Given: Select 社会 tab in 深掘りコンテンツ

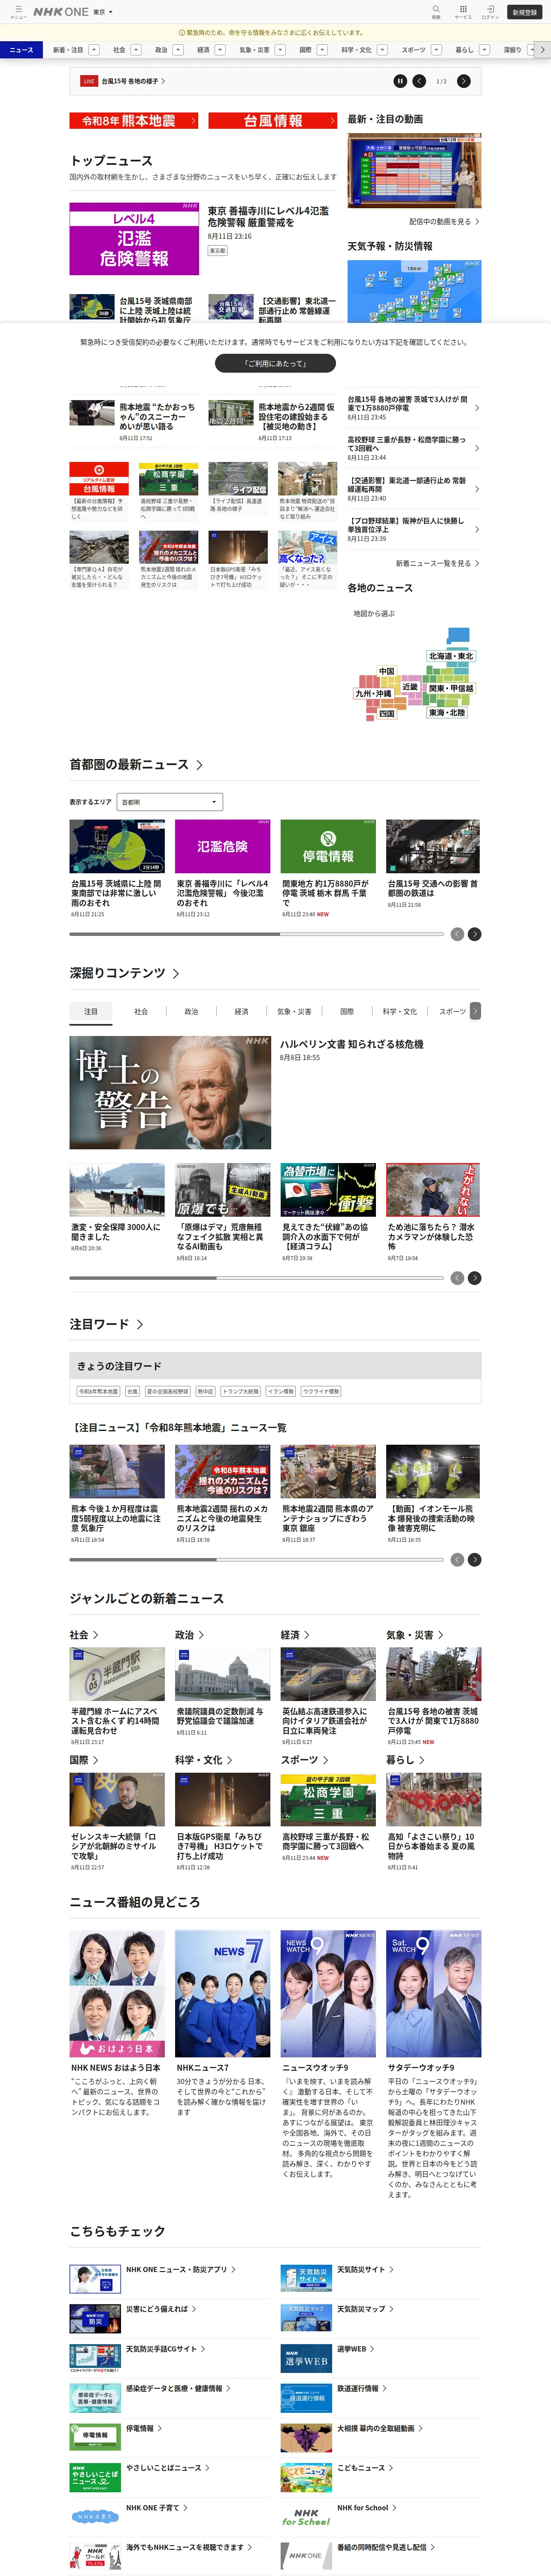Looking at the screenshot, I should pos(141,1012).
